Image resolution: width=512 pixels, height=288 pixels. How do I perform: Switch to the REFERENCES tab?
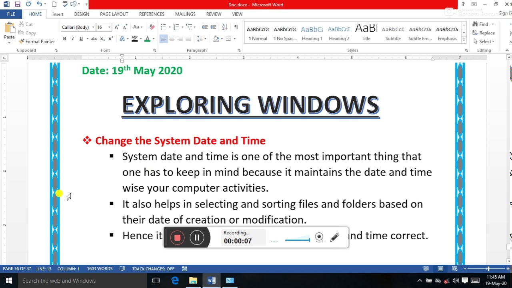[152, 14]
